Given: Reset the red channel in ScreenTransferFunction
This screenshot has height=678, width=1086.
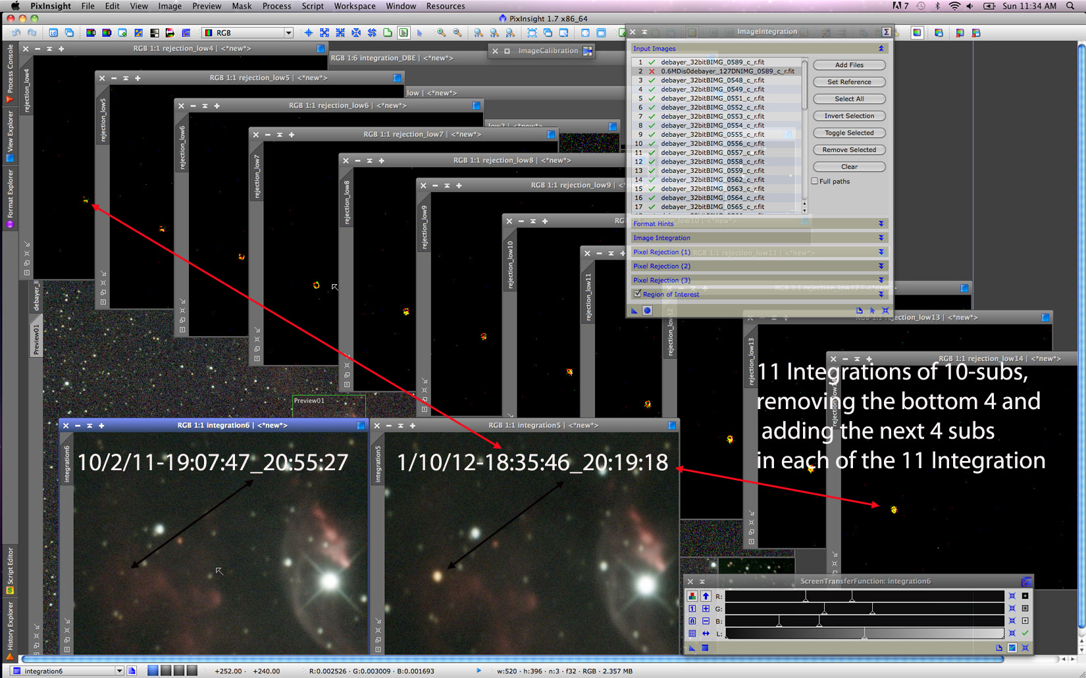Looking at the screenshot, I should [1012, 596].
